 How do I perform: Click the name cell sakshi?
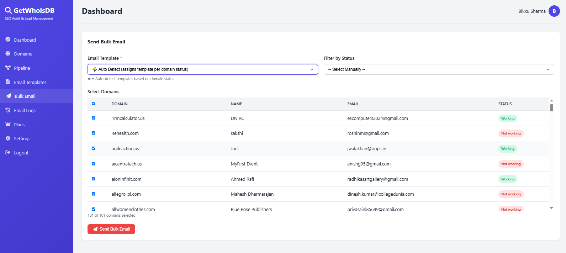[x=237, y=133]
